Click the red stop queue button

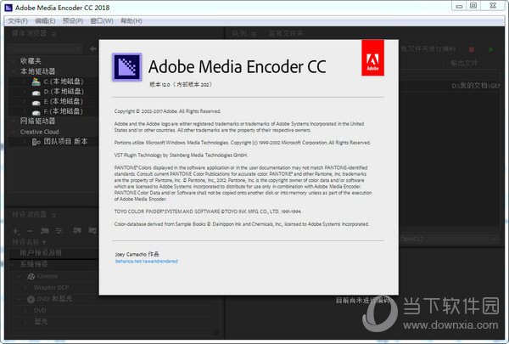point(472,49)
